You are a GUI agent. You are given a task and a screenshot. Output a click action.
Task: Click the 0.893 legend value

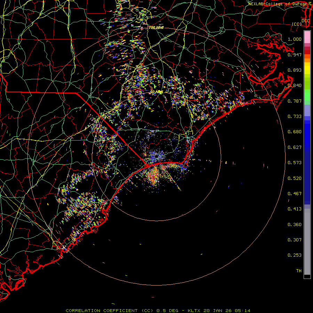(x=295, y=70)
